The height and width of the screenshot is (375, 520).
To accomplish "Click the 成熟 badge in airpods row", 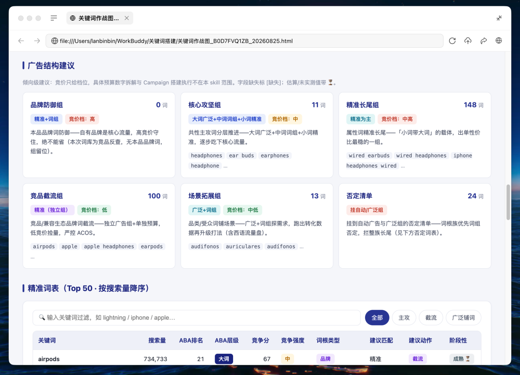I will pyautogui.click(x=462, y=359).
